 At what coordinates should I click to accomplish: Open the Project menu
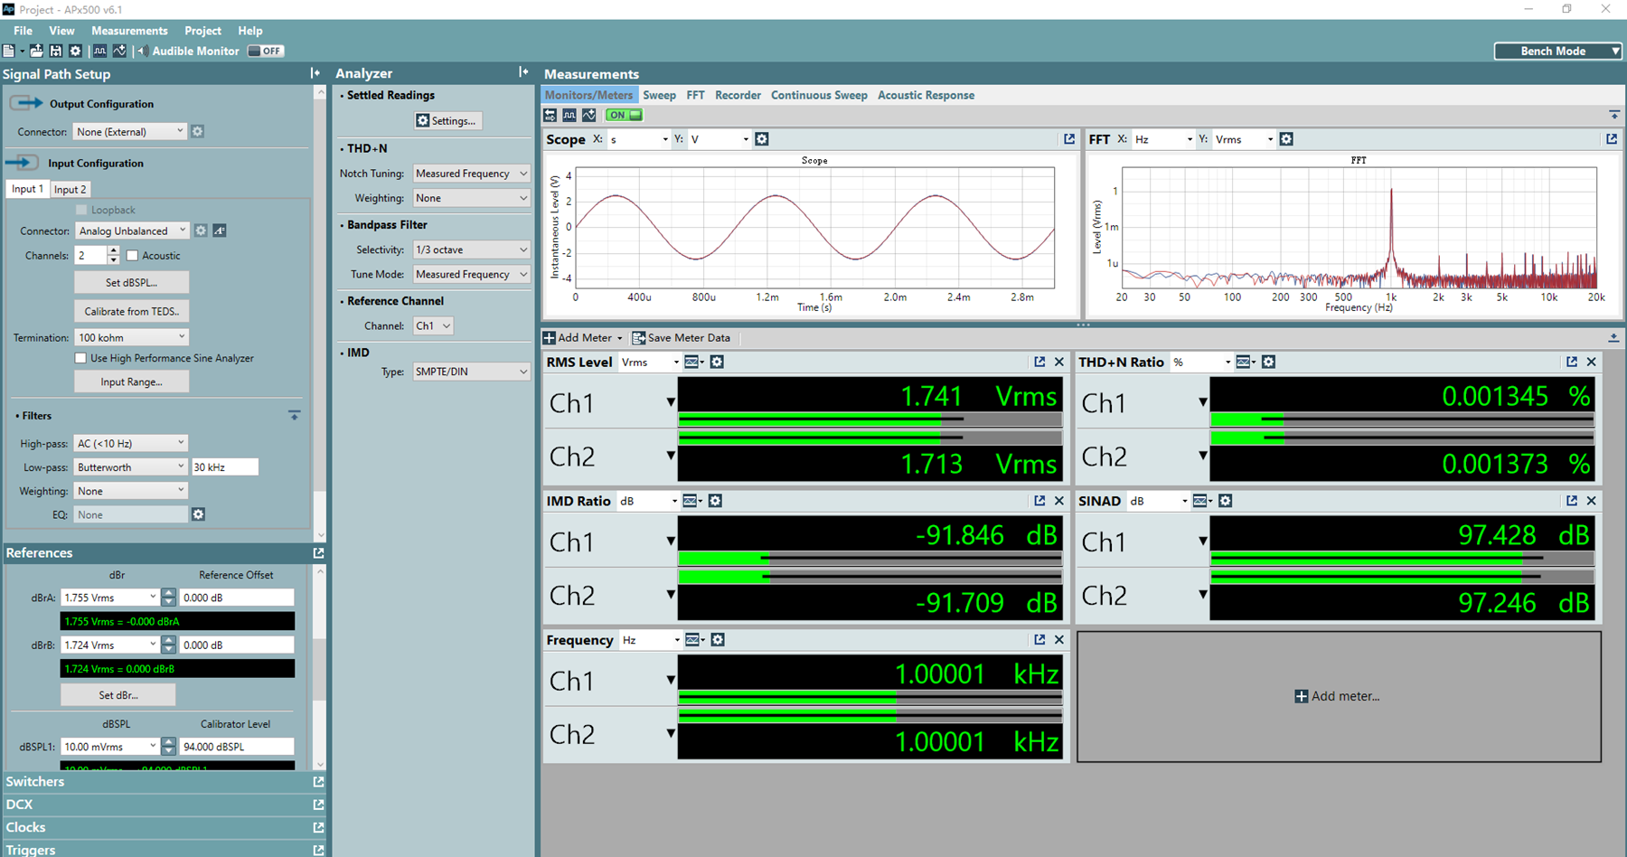coord(202,31)
